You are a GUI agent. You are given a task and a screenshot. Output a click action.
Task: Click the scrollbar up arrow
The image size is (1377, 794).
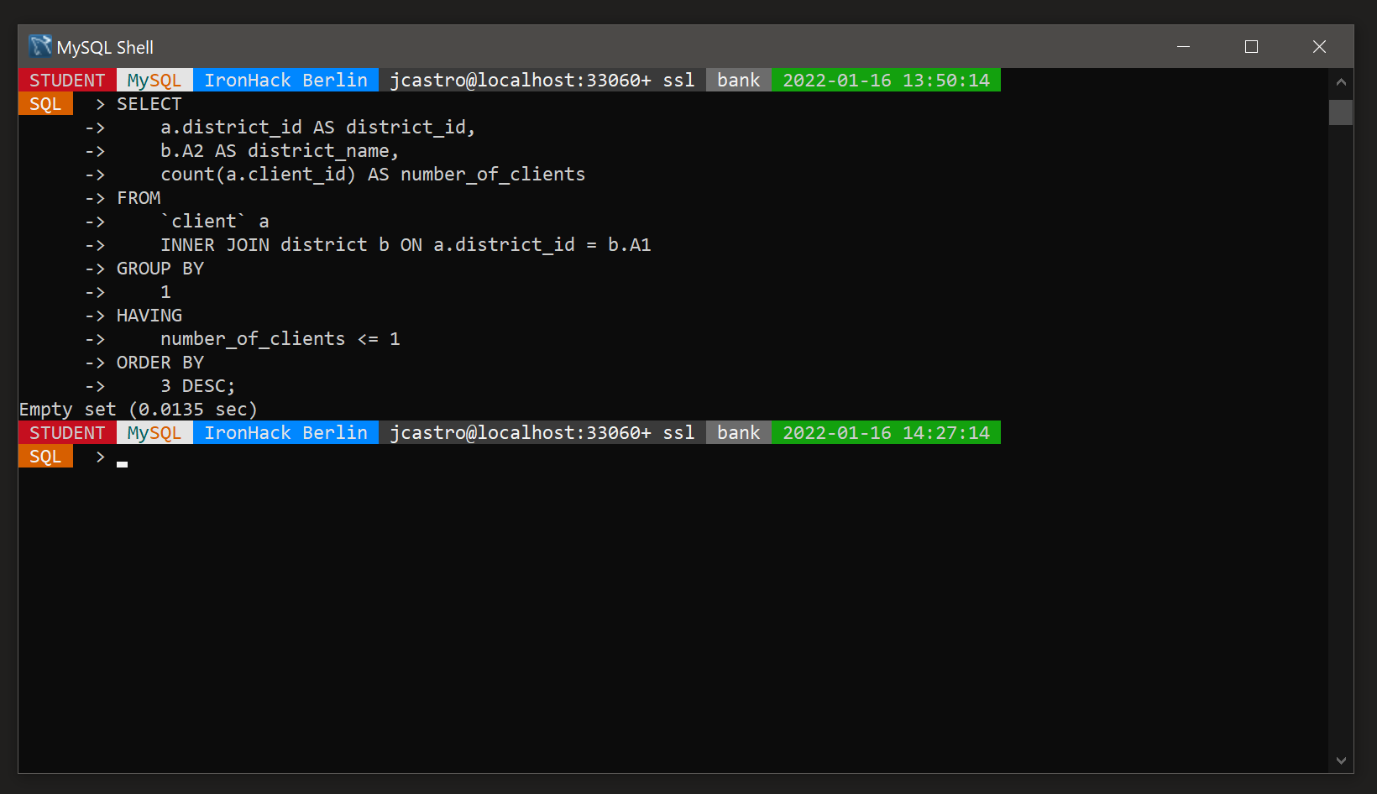click(1341, 81)
